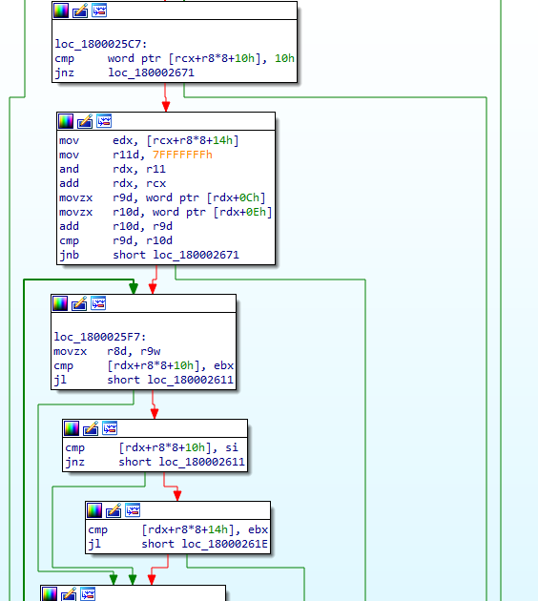Click color icon on loc_18000261E jump block
Image resolution: width=538 pixels, height=601 pixels.
(x=94, y=510)
